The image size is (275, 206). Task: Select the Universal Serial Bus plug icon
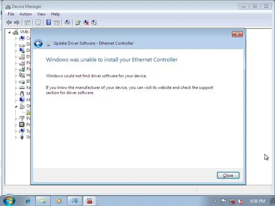point(22,137)
